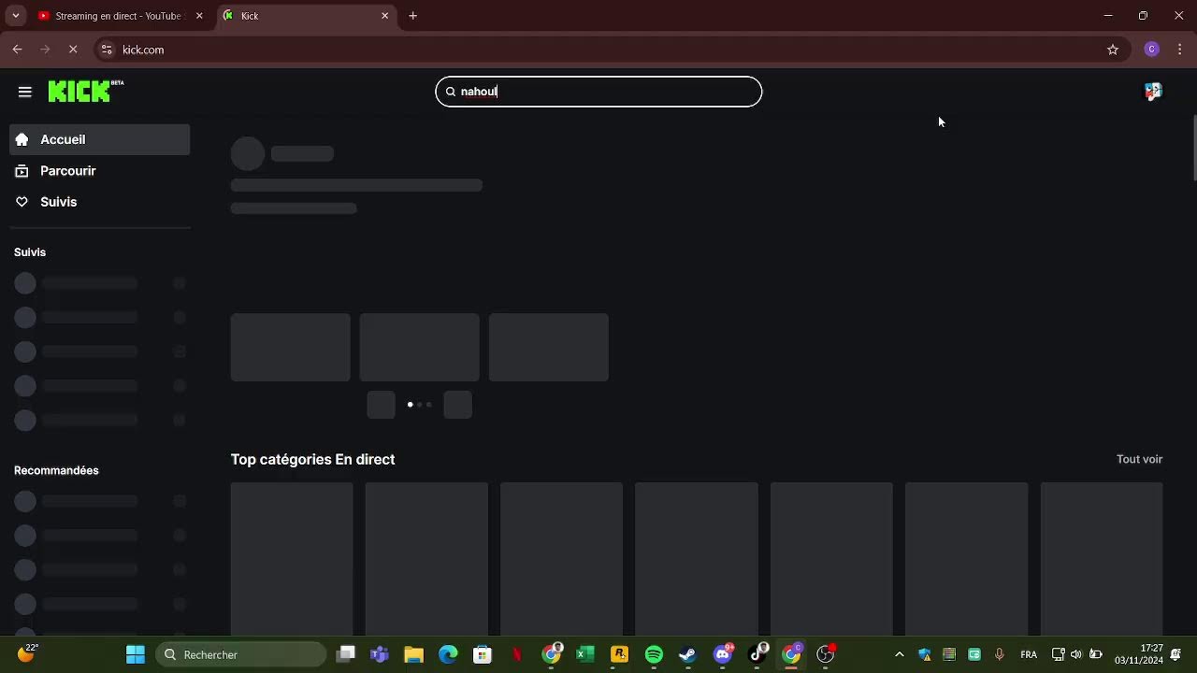Open Parcourir in the sidebar
This screenshot has height=673, width=1197.
click(x=100, y=171)
